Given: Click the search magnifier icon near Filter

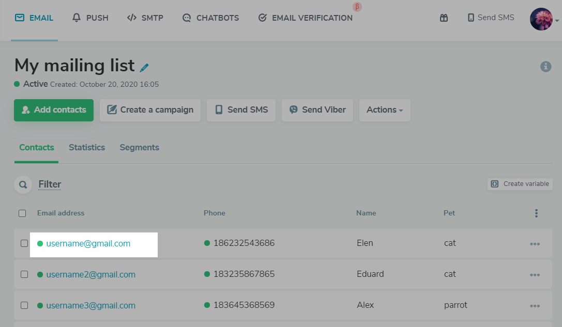Looking at the screenshot, I should tap(23, 184).
